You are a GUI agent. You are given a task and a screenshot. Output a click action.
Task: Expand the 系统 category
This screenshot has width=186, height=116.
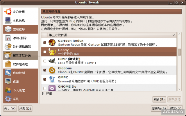tap(21, 99)
